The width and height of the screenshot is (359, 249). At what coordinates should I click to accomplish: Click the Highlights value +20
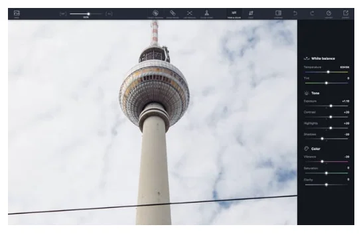coord(346,124)
